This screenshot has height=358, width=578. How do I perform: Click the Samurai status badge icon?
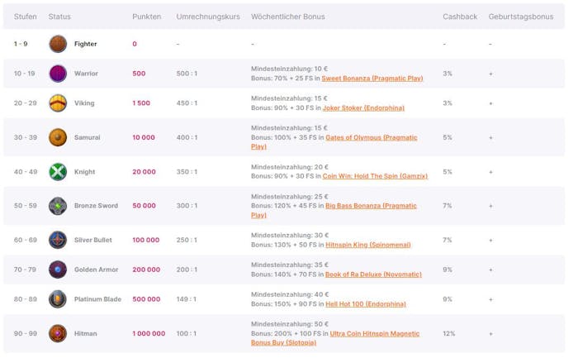[x=58, y=137]
